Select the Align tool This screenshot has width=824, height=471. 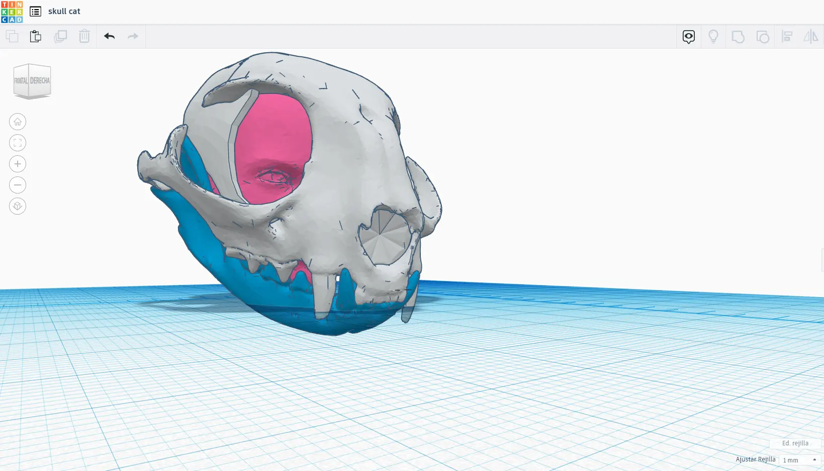[787, 37]
